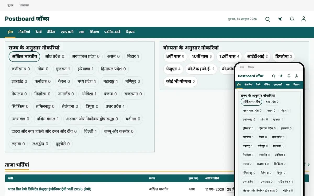Choose नागालैंड chip in desktop state filter
314x196 pixels.
(66, 94)
